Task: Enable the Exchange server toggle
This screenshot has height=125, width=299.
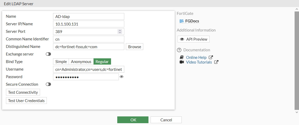Action: [48, 54]
